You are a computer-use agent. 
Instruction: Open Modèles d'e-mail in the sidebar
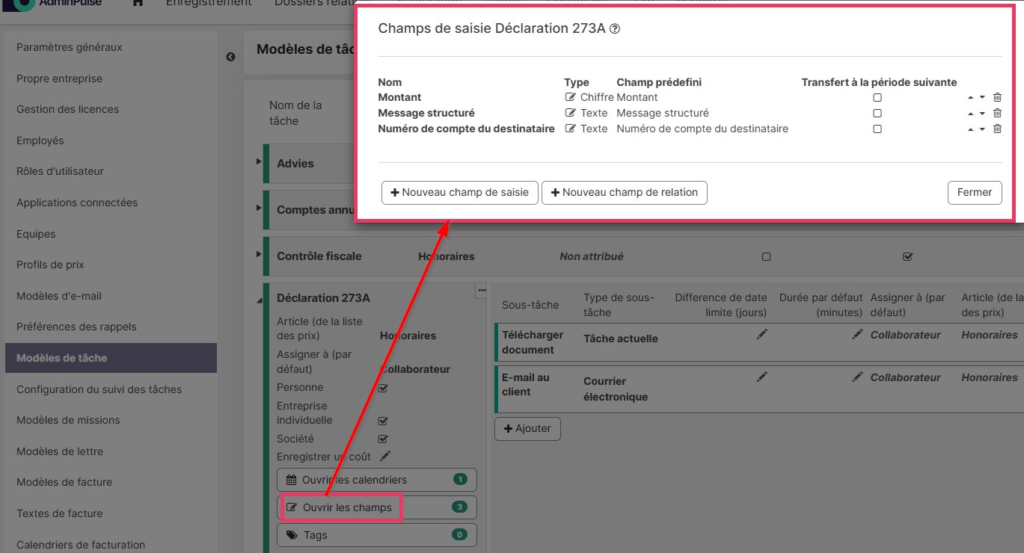(x=59, y=296)
